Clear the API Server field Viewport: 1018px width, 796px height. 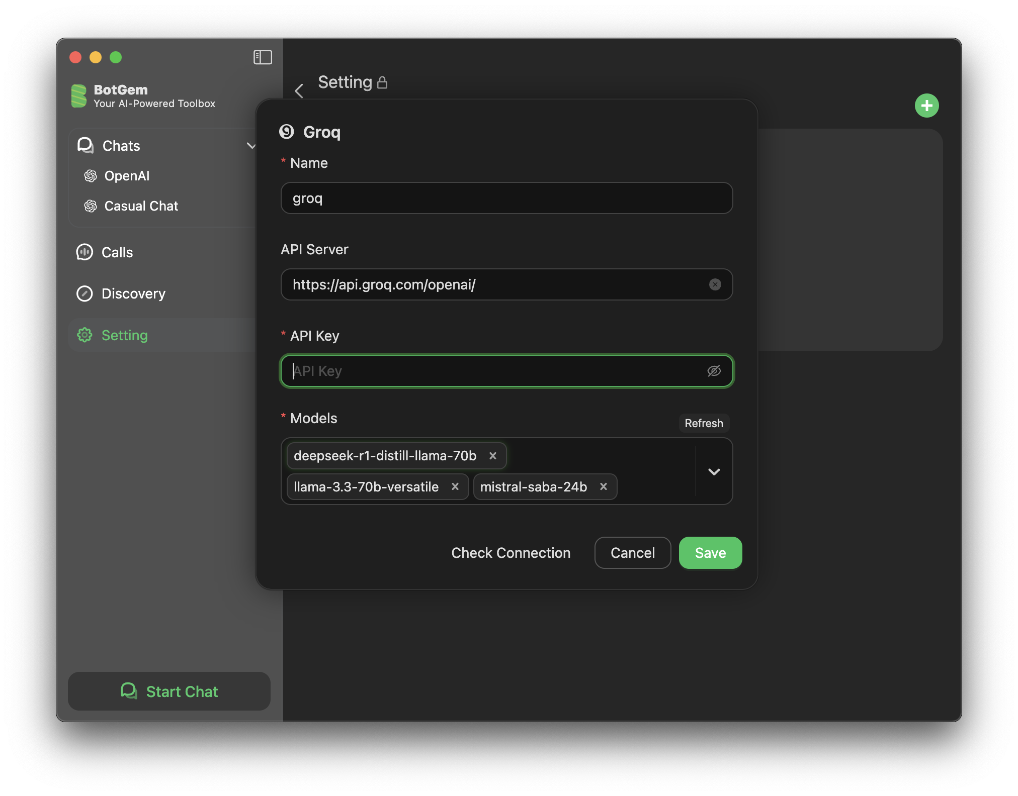coord(715,284)
